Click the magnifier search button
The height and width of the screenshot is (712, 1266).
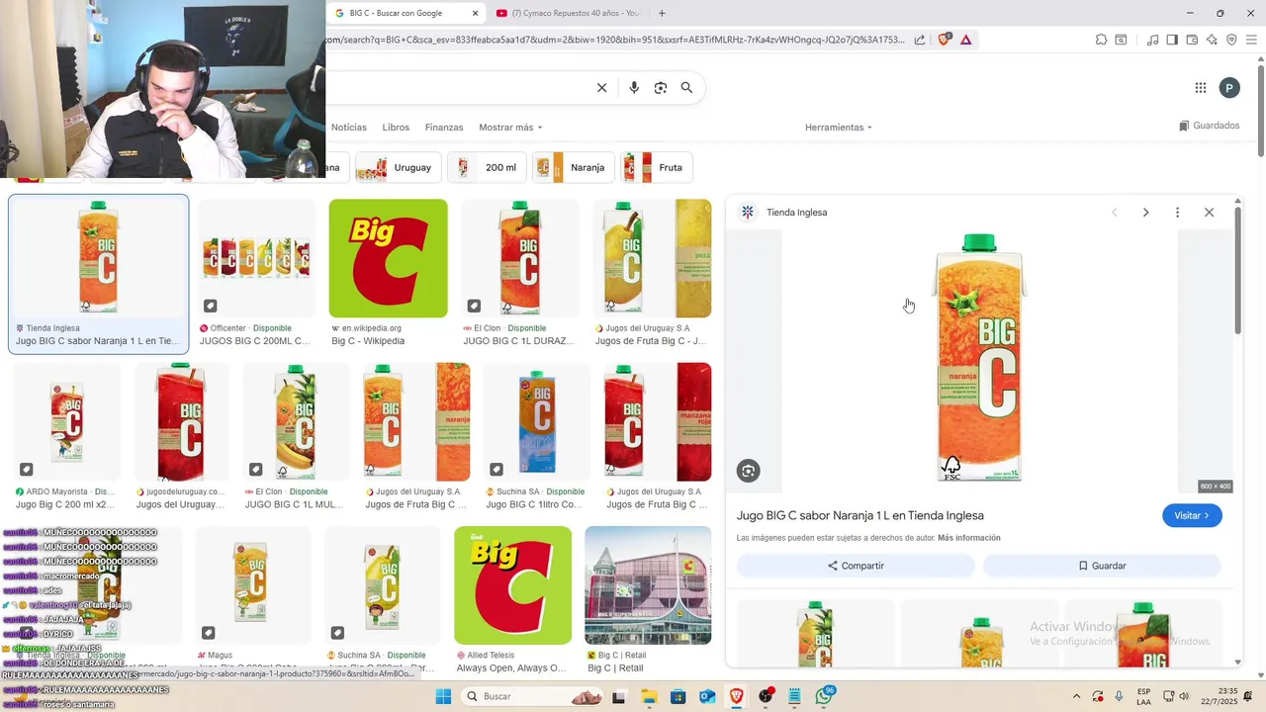686,88
